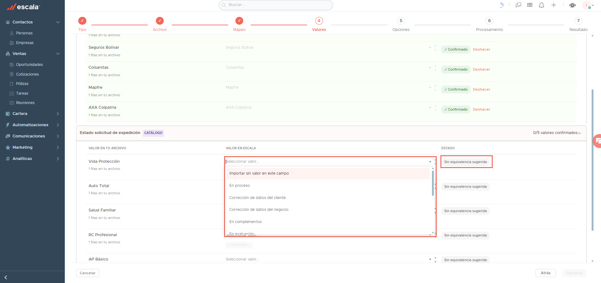This screenshot has height=283, width=601.
Task: Jump to the Opciones step
Action: (401, 24)
